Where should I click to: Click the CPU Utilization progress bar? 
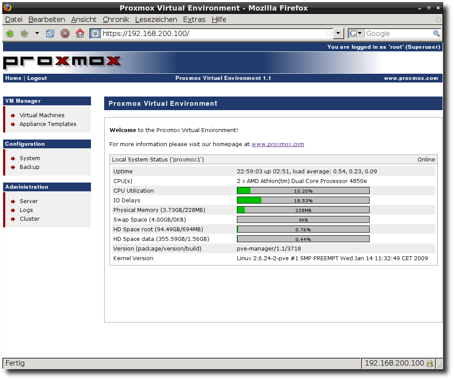[303, 191]
